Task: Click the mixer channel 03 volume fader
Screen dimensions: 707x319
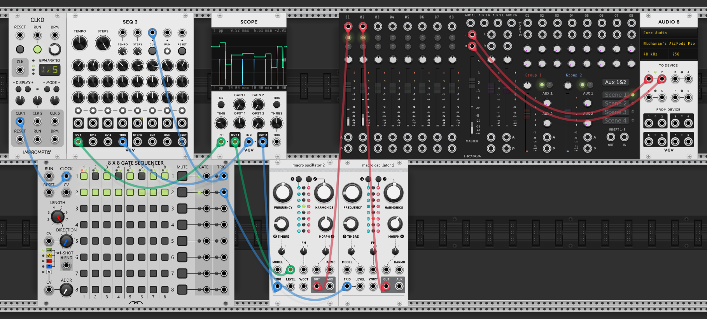Action: click(x=378, y=88)
